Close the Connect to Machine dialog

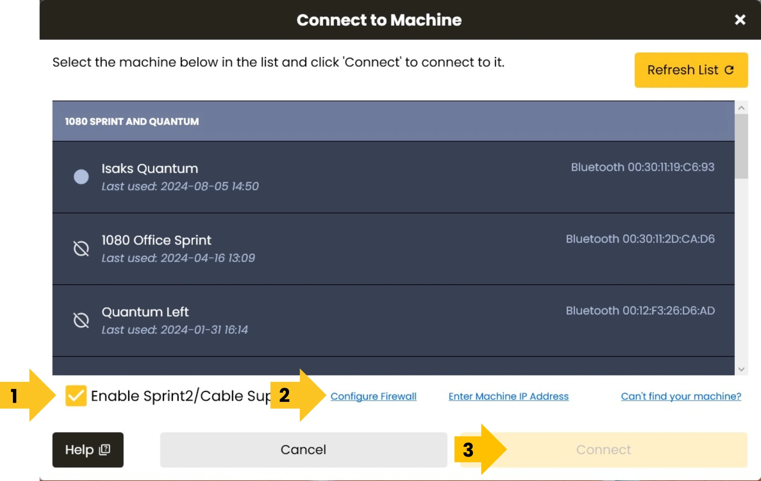click(740, 19)
